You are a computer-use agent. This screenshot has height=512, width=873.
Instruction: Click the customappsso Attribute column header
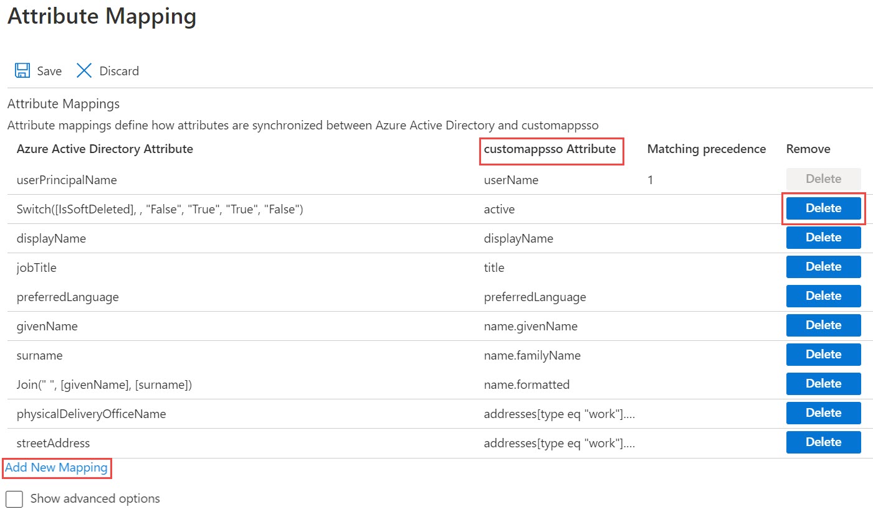550,149
